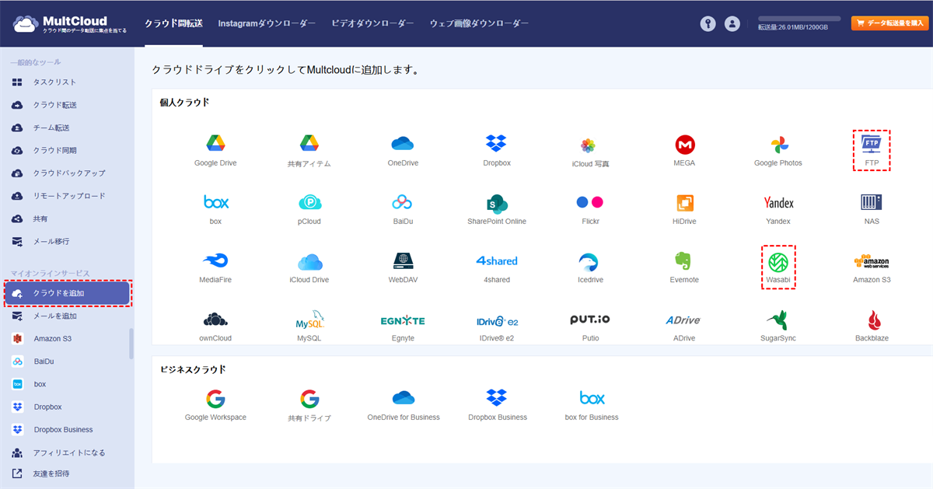Add the Wasabi cloud storage
The image size is (933, 489).
tap(777, 261)
